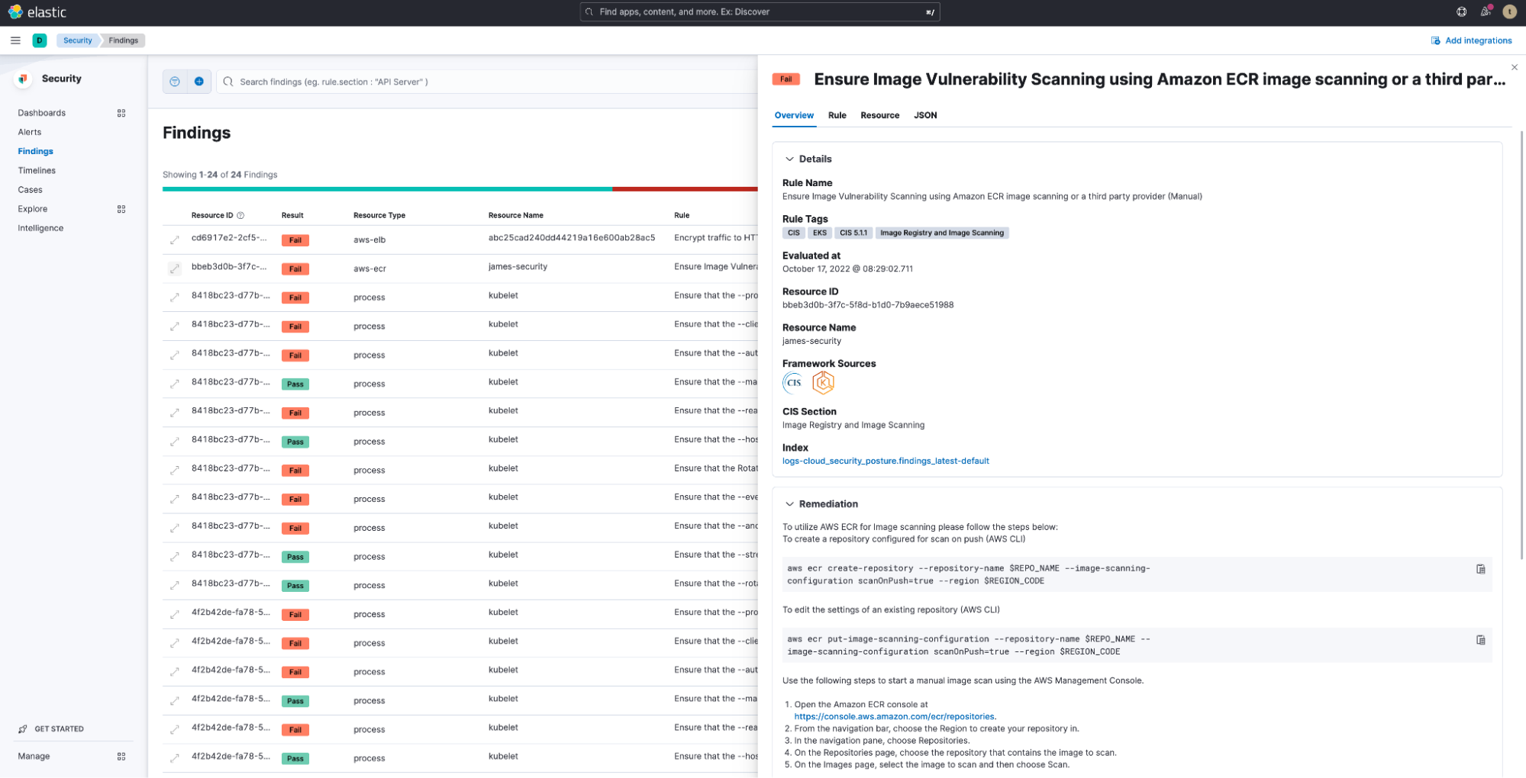Click the Rule column header
This screenshot has height=778, width=1526.
682,216
